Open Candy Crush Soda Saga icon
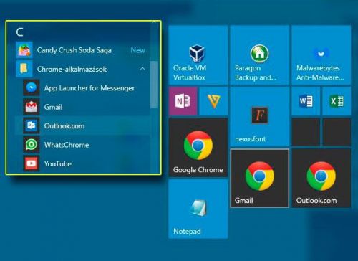This screenshot has height=261, width=358. tap(24, 50)
